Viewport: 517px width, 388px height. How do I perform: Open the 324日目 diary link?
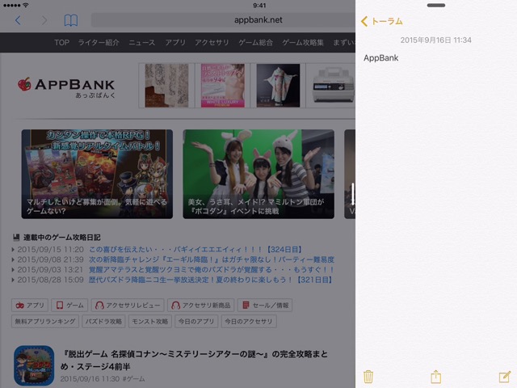tap(195, 250)
